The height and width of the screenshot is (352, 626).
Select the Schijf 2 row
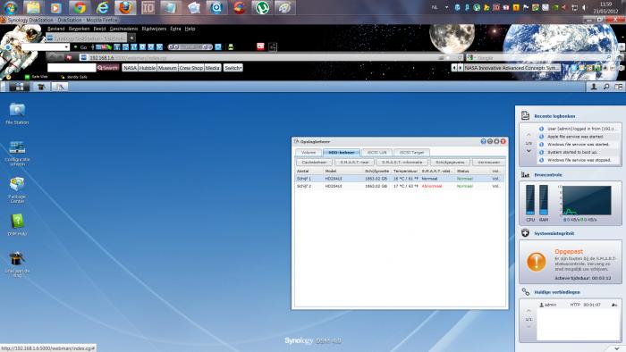pos(399,186)
